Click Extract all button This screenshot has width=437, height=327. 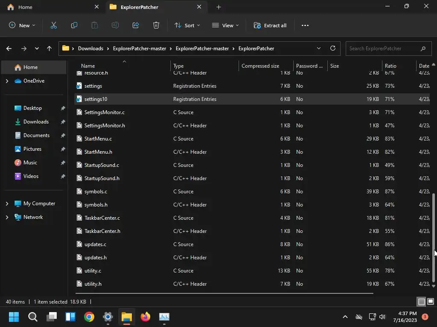[x=270, y=25]
